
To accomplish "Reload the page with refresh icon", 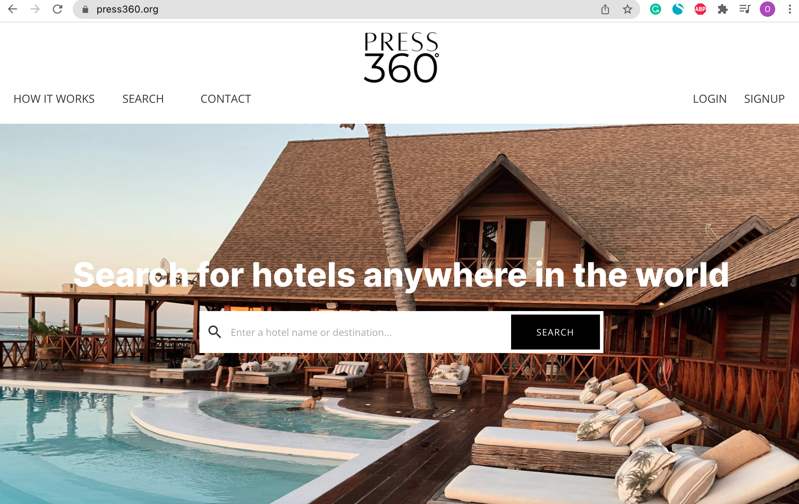I will (x=57, y=9).
